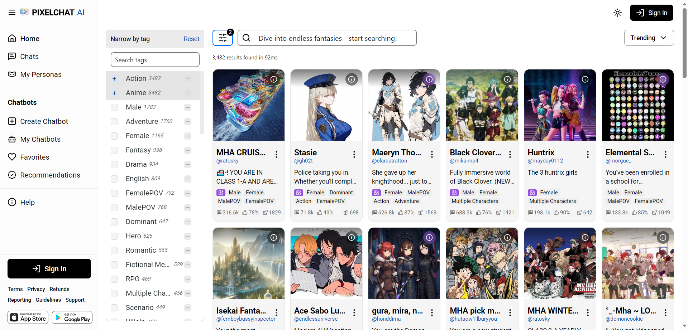Click the top-right Sign In button

[651, 13]
